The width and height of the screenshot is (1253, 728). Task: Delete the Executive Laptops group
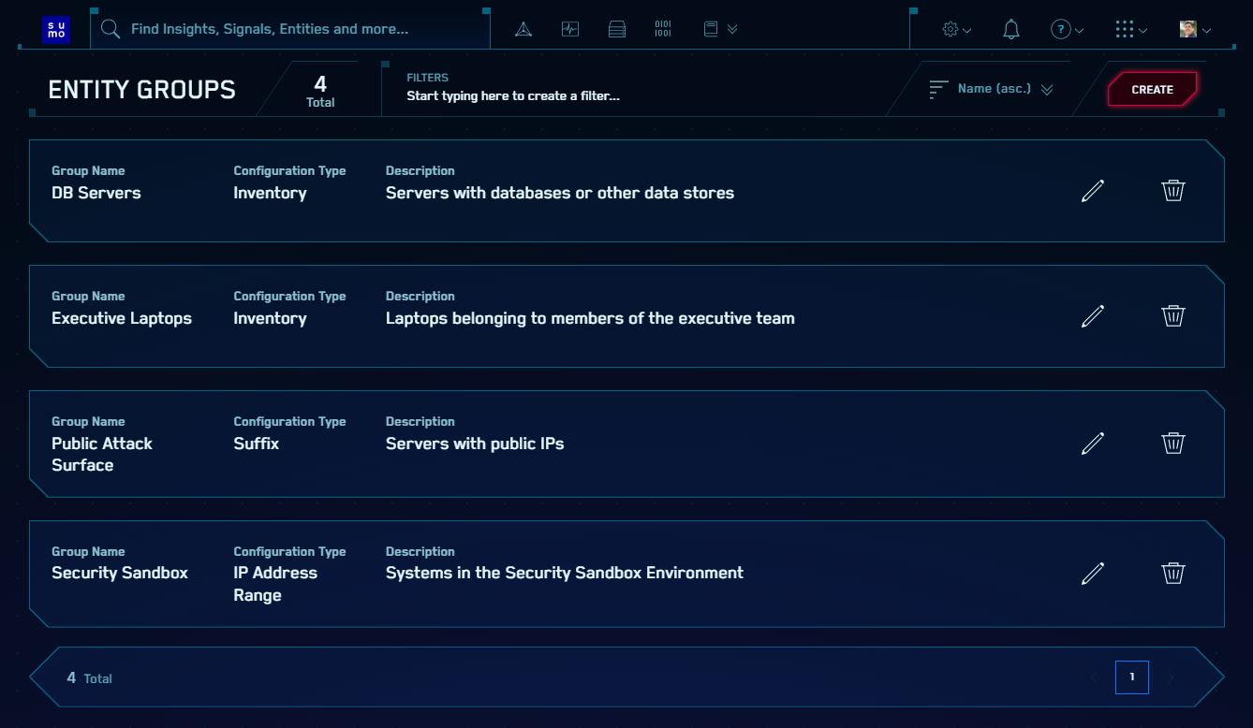click(1173, 316)
